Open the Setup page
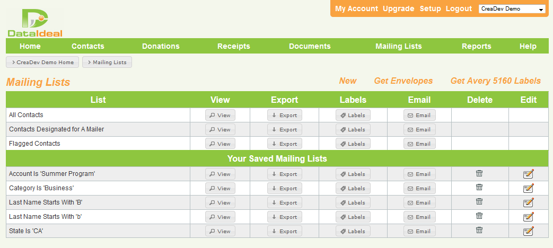The height and width of the screenshot is (248, 553). [x=431, y=9]
